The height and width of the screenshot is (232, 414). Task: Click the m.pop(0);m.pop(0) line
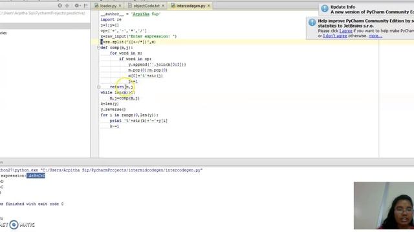(x=148, y=70)
